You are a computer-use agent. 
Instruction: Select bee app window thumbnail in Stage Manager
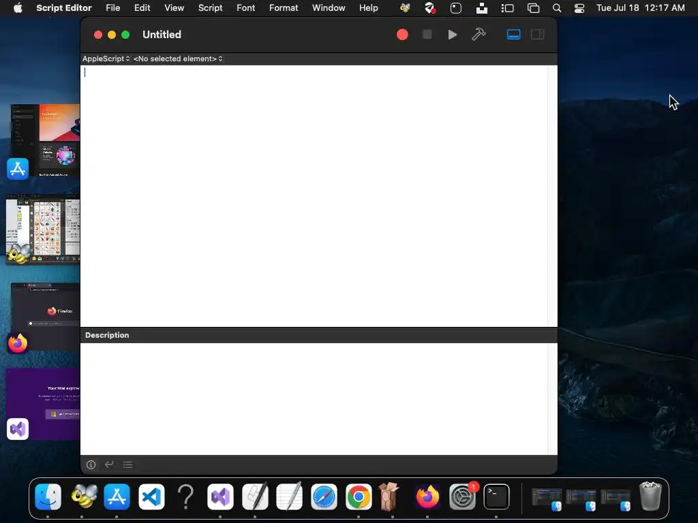(43, 229)
